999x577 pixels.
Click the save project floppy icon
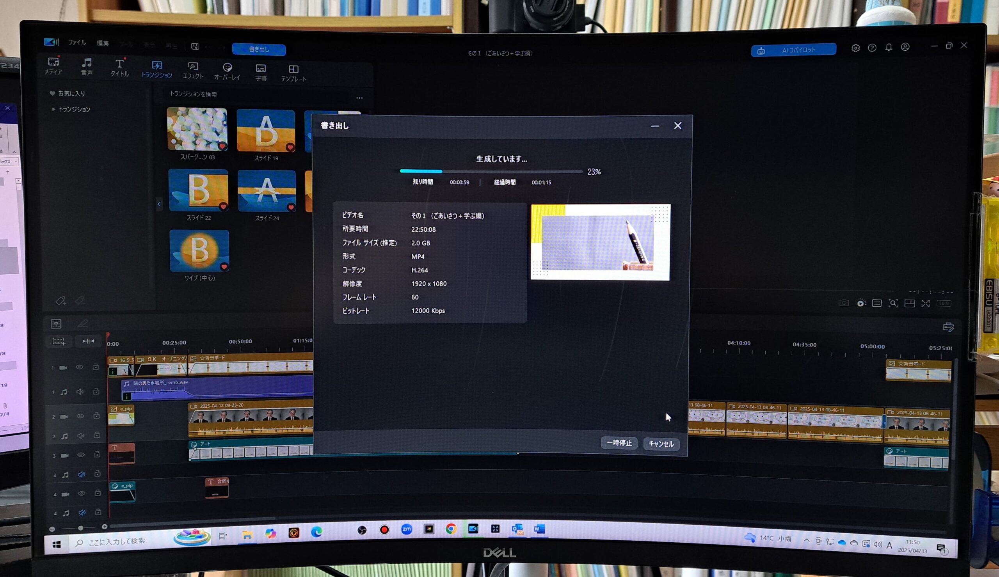(195, 46)
